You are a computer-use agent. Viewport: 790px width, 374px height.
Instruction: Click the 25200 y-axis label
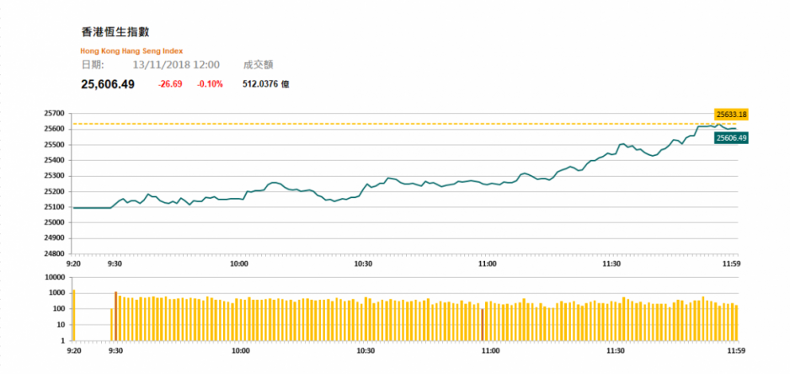click(x=56, y=191)
